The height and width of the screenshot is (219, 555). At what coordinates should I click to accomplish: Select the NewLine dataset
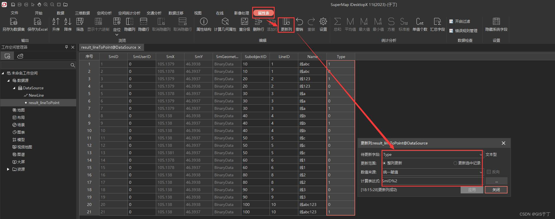tap(36, 95)
